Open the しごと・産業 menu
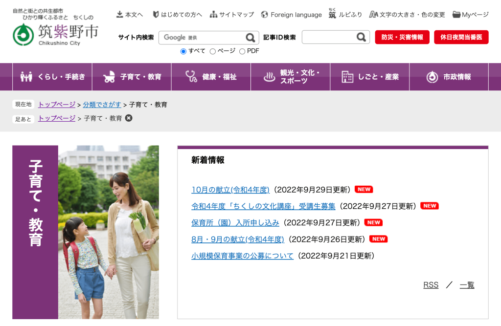 pyautogui.click(x=369, y=76)
